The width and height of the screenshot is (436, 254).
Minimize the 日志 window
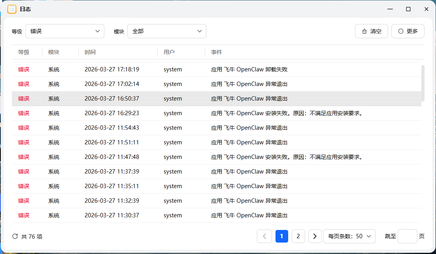pyautogui.click(x=390, y=9)
